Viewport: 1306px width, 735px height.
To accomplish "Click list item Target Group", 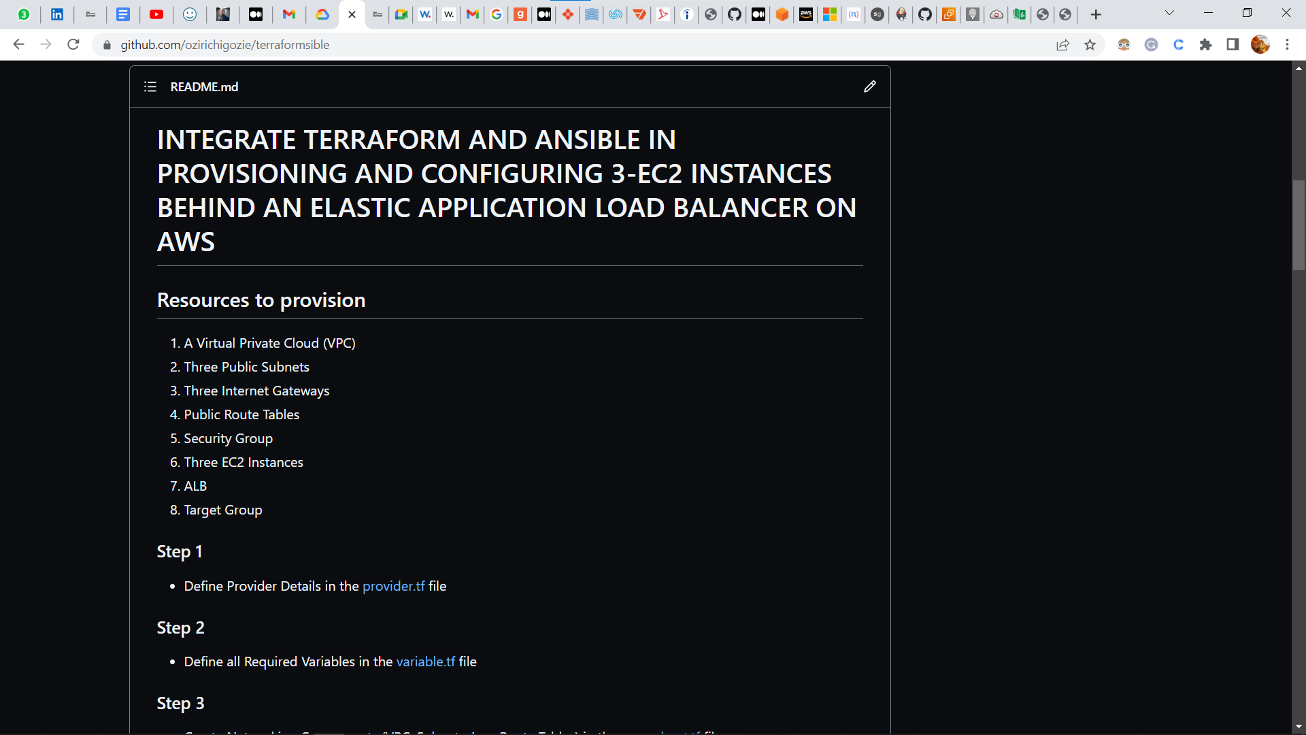I will (222, 510).
